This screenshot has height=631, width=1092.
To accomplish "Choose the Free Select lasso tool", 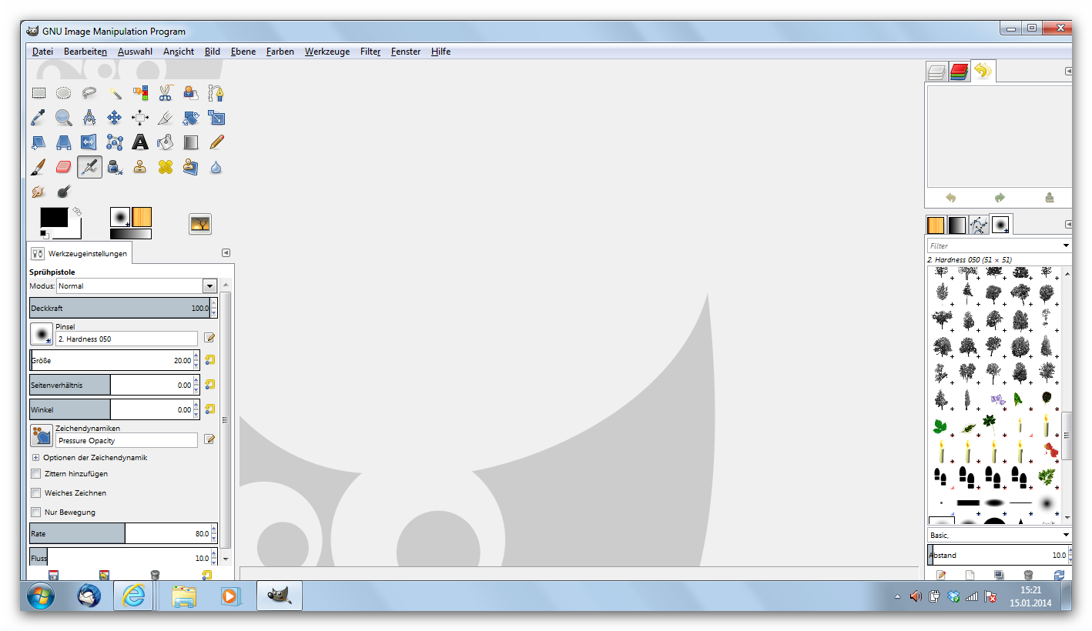I will pyautogui.click(x=89, y=93).
